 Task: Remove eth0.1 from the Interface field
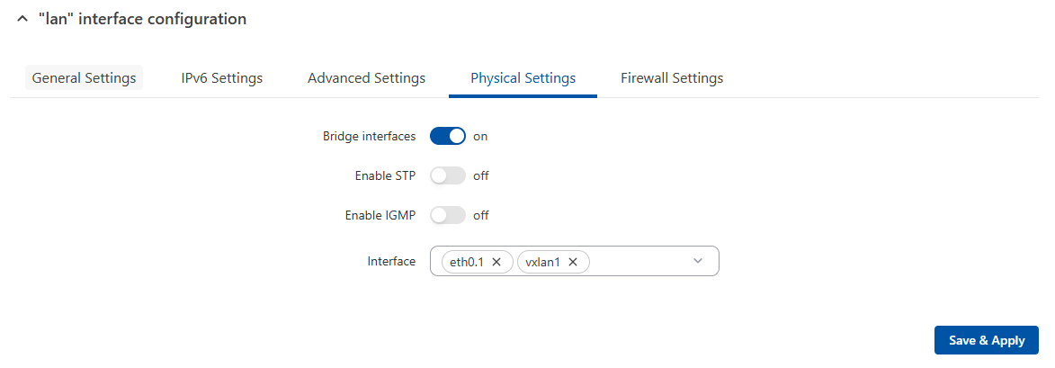496,262
